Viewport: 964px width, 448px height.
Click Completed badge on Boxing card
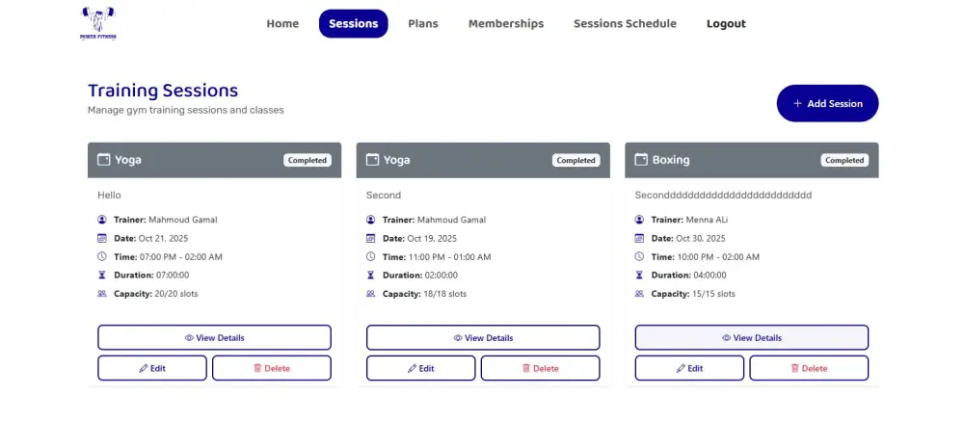(x=844, y=160)
